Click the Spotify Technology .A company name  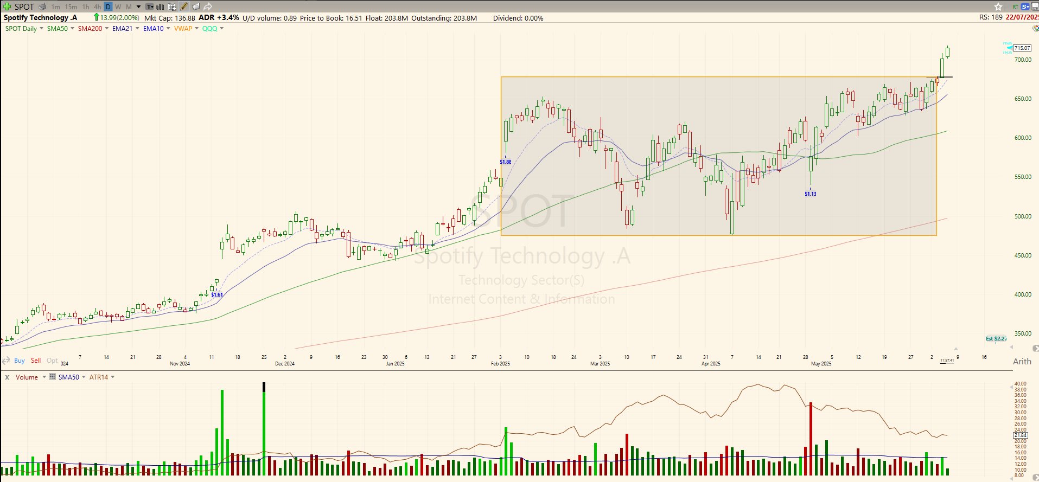click(41, 17)
